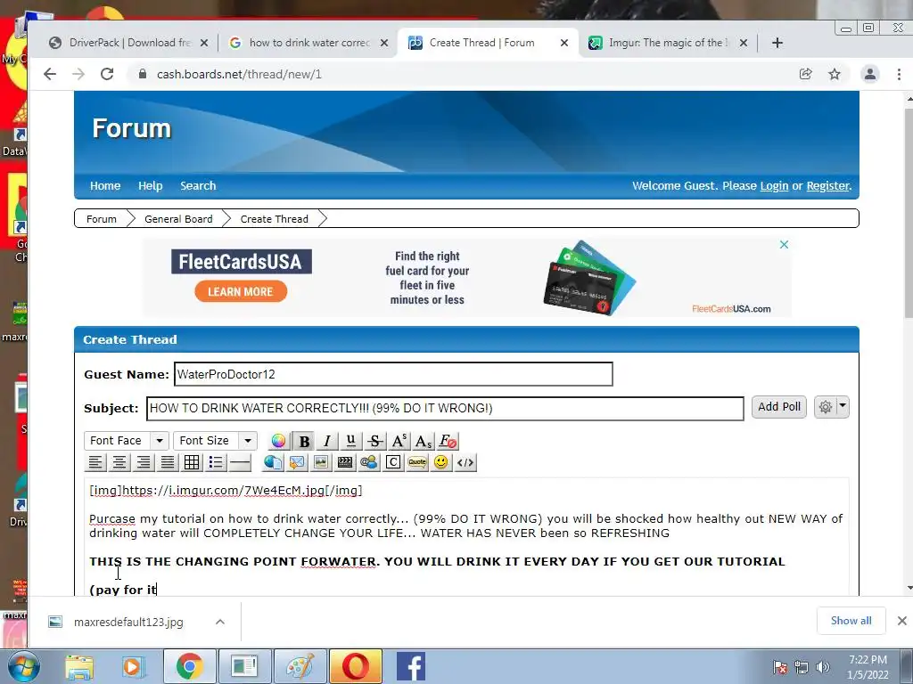Switch to the how to drink water tab

point(308,43)
